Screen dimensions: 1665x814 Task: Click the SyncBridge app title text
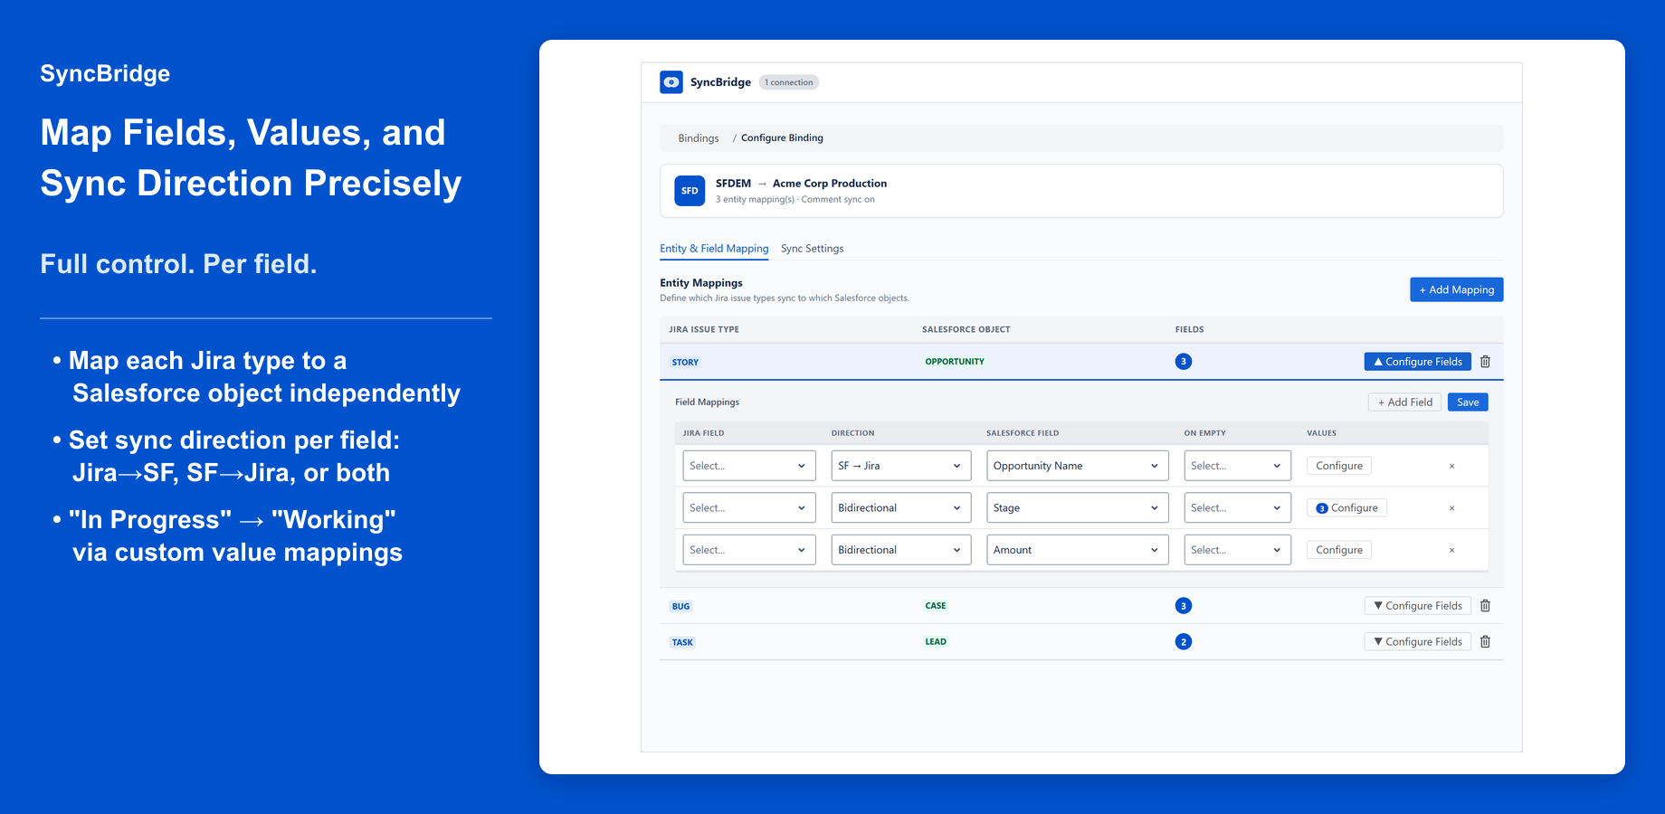click(720, 82)
